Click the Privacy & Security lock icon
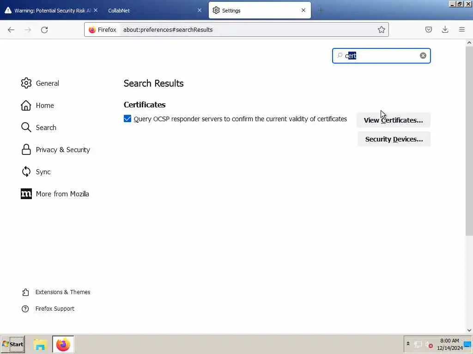This screenshot has height=354, width=473. (x=26, y=150)
